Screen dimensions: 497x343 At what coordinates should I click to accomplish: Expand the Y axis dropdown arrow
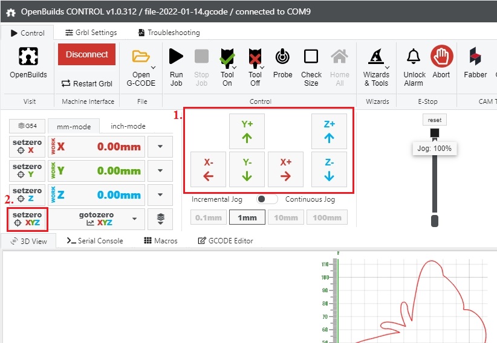point(160,171)
